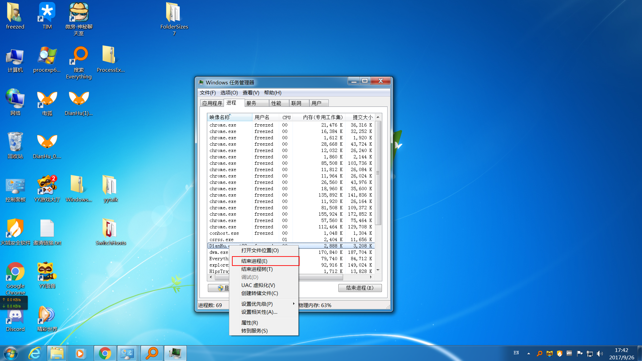642x361 pixels.
Task: Launch the procexp64 desktop icon
Action: (x=47, y=60)
